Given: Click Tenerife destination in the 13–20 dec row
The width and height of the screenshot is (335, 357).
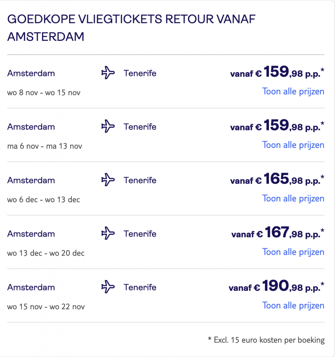Looking at the screenshot, I should click(x=140, y=234).
